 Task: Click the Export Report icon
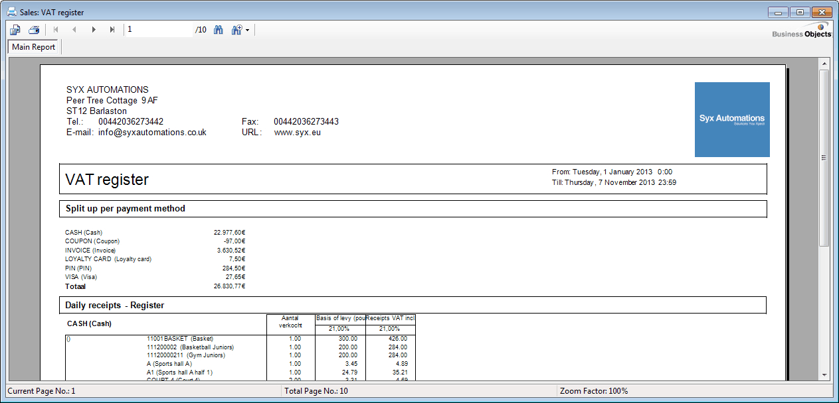pos(15,30)
